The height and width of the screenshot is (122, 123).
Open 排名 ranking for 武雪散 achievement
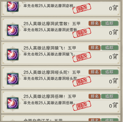[94, 23]
